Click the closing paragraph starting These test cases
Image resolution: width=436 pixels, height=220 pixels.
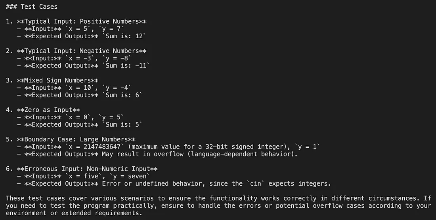(218, 206)
